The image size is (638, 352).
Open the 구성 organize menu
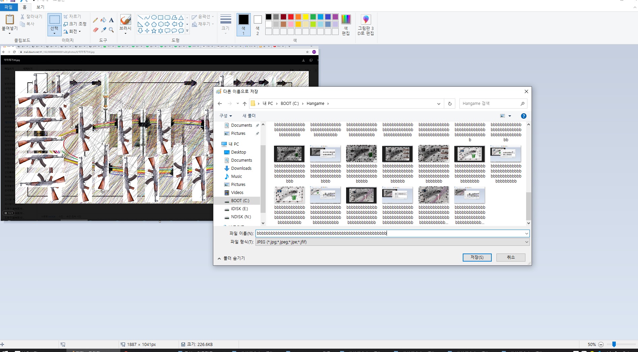coord(226,116)
